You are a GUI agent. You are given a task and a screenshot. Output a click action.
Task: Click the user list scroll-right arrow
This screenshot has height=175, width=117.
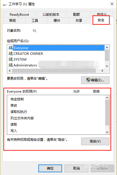click(102, 71)
